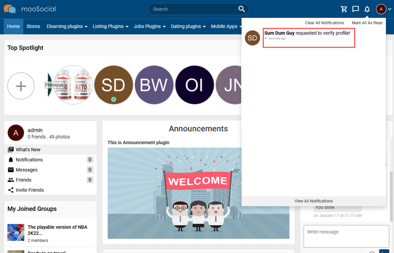Expand Elearning plugins dropdown
Image resolution: width=394 pixels, height=253 pixels.
point(67,27)
